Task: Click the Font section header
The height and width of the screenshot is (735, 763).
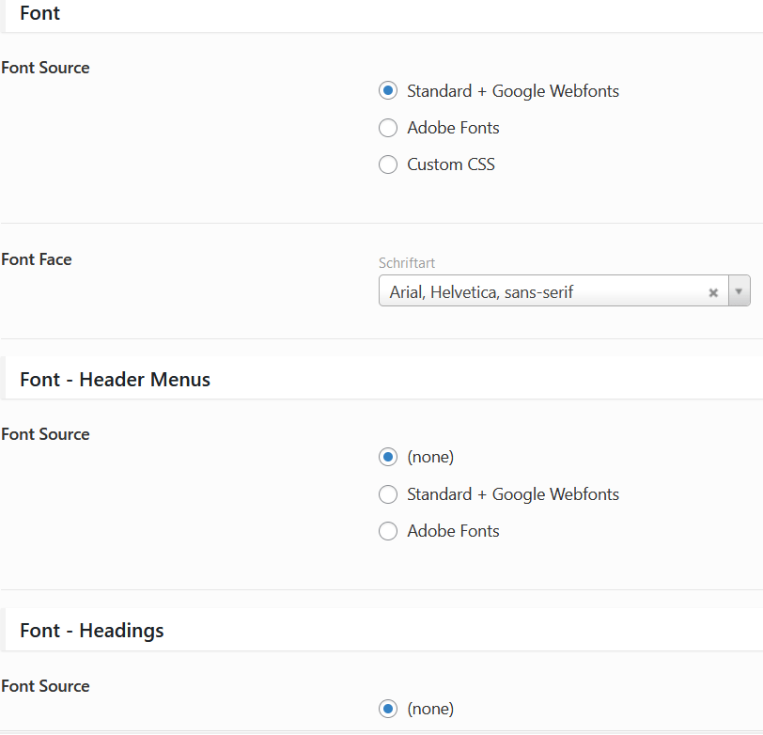Action: click(x=39, y=13)
